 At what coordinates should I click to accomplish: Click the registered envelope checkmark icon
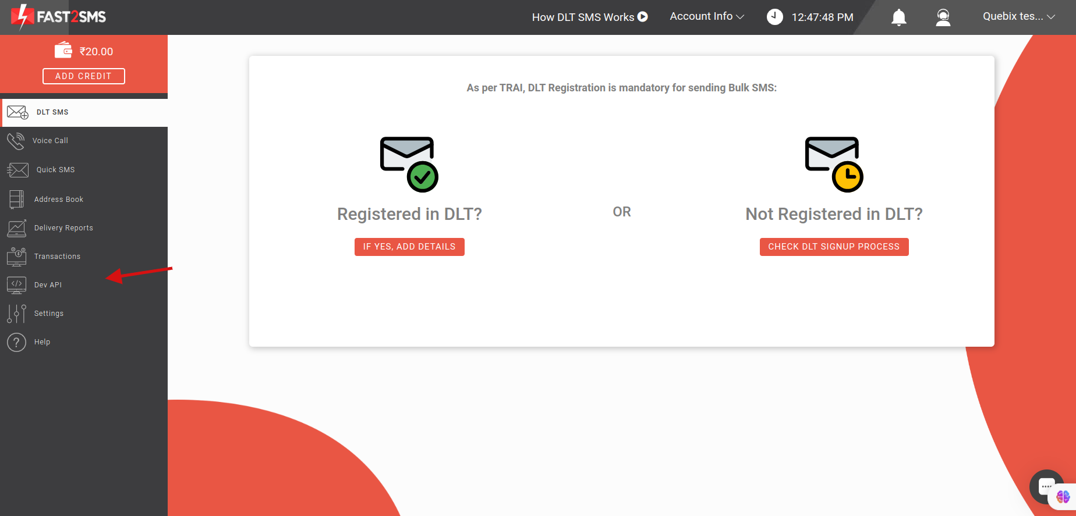click(x=409, y=165)
